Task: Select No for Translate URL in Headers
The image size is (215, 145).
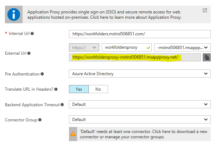Action: click(98, 89)
